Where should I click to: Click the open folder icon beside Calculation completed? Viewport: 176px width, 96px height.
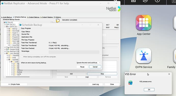[x=58, y=21]
